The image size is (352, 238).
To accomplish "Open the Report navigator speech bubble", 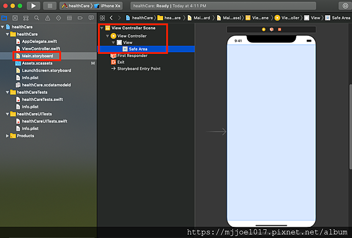I will 91,18.
